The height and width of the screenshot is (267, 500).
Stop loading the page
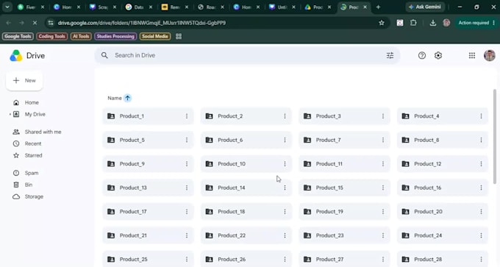pos(35,23)
